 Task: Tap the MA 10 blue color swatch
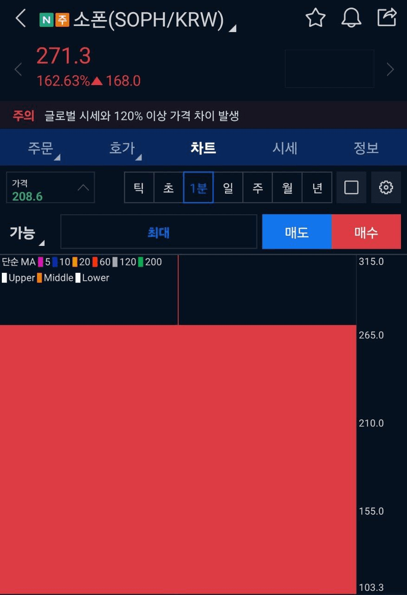pos(55,262)
